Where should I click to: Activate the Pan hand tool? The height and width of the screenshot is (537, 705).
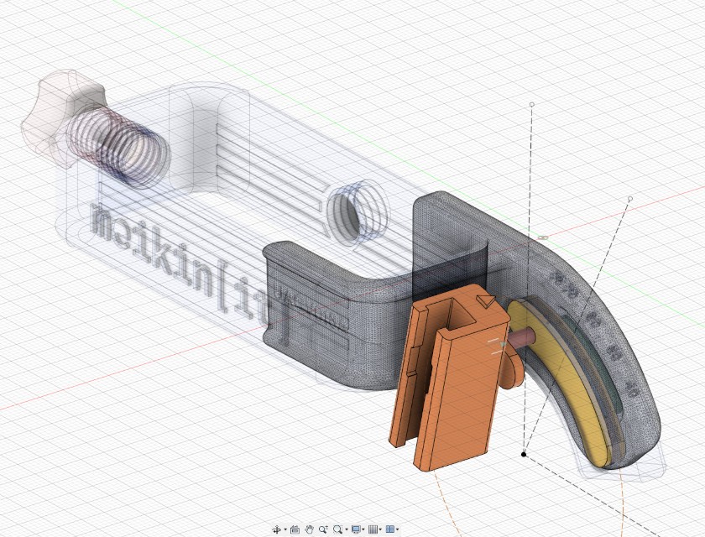pos(309,529)
